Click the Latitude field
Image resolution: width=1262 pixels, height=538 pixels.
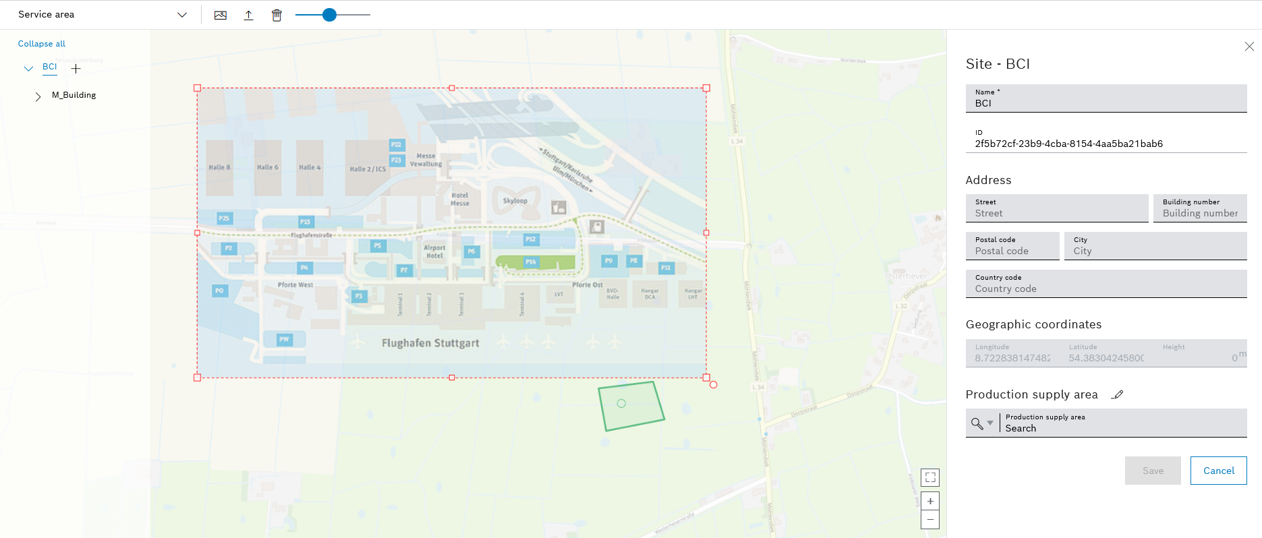(x=1106, y=353)
